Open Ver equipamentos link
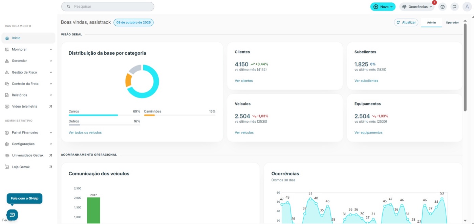Screen dimensions: 474x224 [x=368, y=133]
